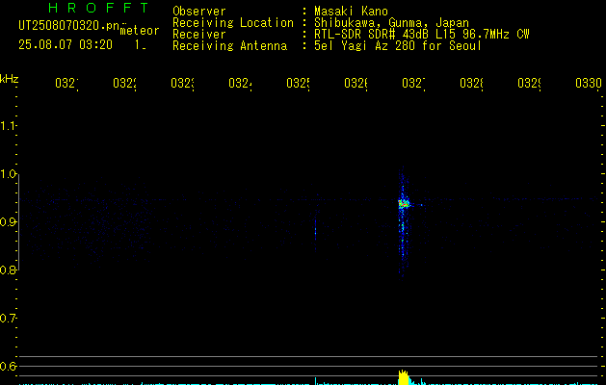The width and height of the screenshot is (606, 385).
Task: Select 'Shibukawa, Gunma, Japan' location text
Action: 391,23
